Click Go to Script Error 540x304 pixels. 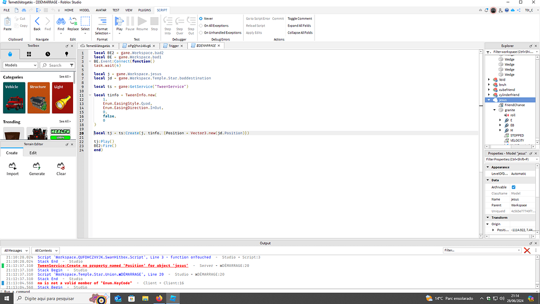tap(258, 19)
